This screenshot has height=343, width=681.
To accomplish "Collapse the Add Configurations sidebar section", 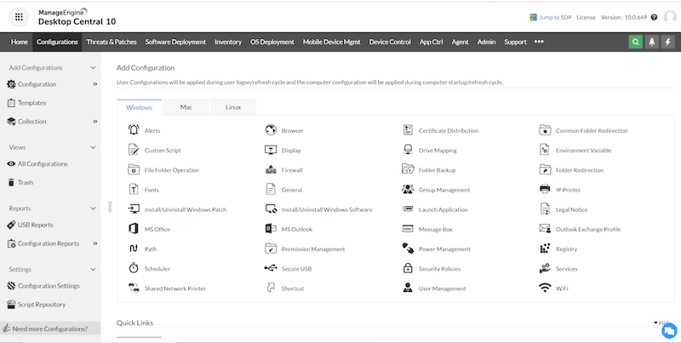I will tap(93, 68).
